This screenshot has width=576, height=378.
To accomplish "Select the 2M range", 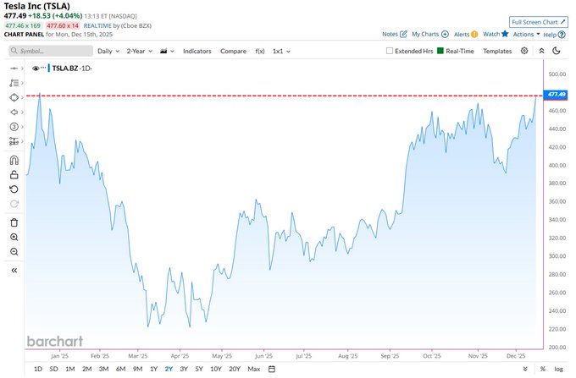I will pos(86,369).
